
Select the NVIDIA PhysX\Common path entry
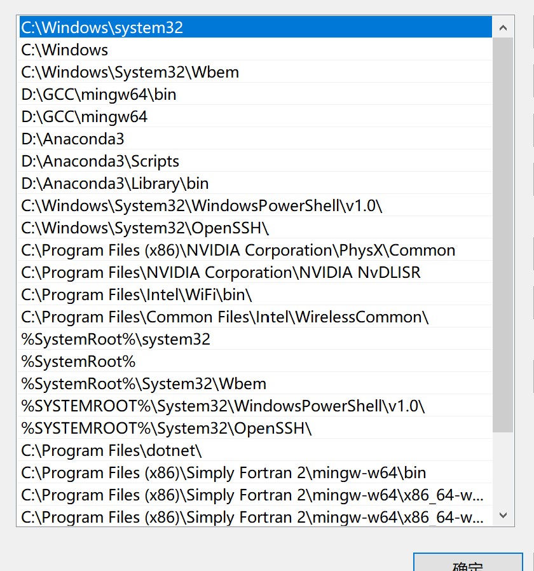(x=256, y=250)
